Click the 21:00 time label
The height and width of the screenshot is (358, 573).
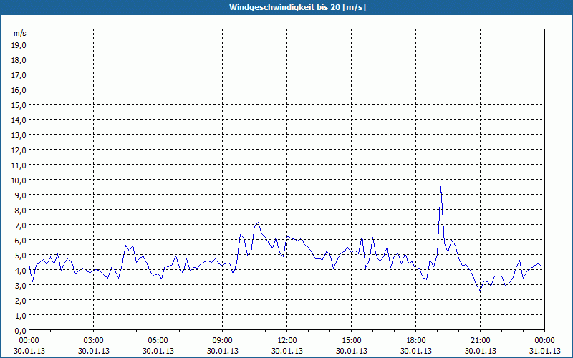click(480, 341)
